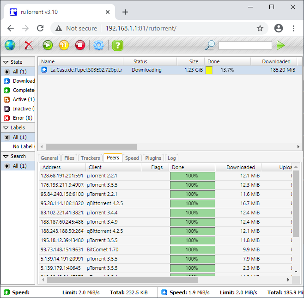
Task: Pause torrent using yellow pause icon
Action: pyautogui.click(x=64, y=45)
